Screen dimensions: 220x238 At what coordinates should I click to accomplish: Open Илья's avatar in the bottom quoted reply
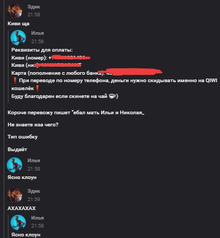[18, 222]
